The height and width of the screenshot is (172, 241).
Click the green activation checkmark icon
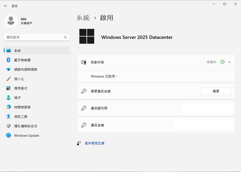point(222,62)
